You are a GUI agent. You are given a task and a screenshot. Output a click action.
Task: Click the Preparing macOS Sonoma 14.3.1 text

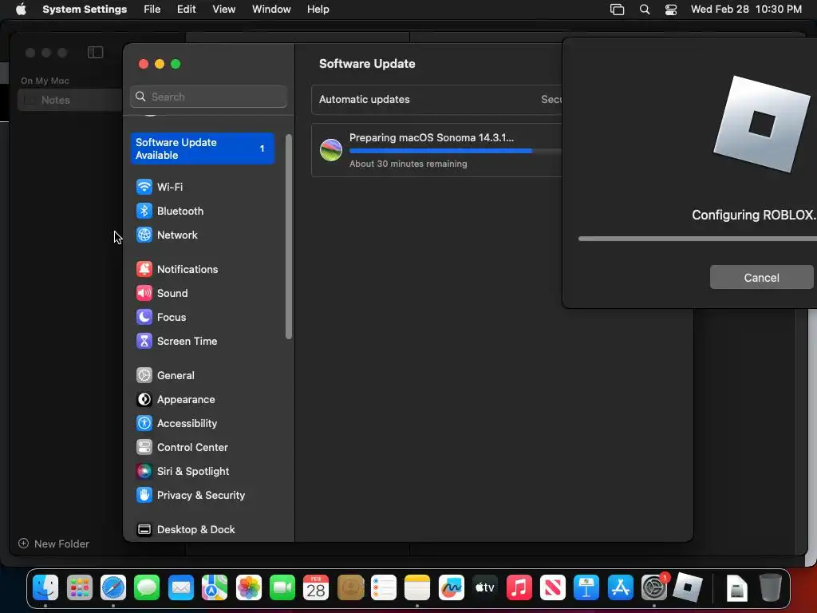pos(432,137)
